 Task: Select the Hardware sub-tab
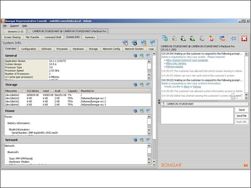pos(78,49)
